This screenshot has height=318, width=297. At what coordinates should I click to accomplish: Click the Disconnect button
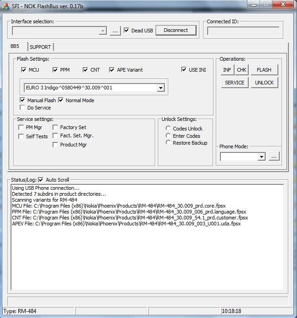(x=176, y=30)
